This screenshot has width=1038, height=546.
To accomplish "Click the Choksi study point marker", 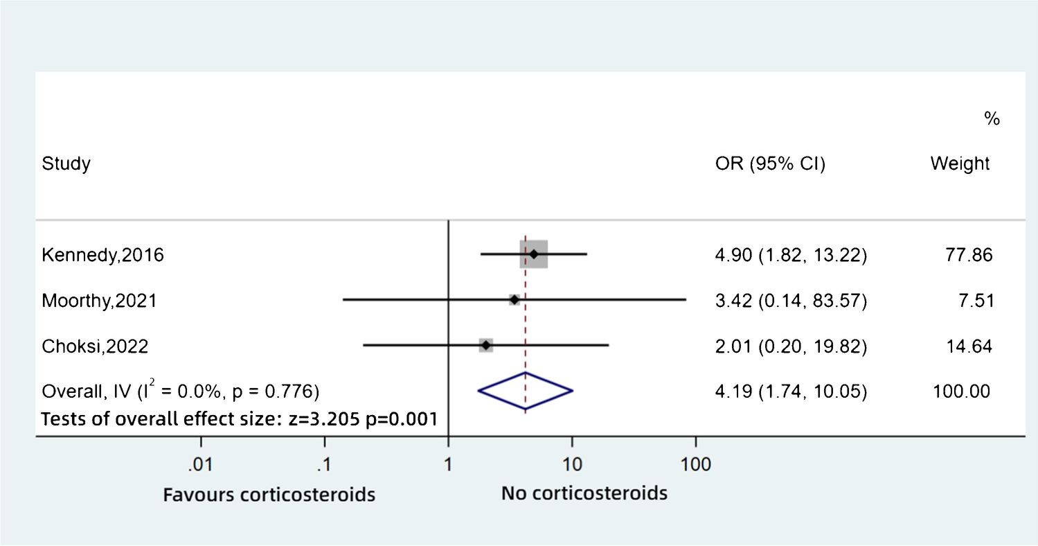I will [x=486, y=345].
